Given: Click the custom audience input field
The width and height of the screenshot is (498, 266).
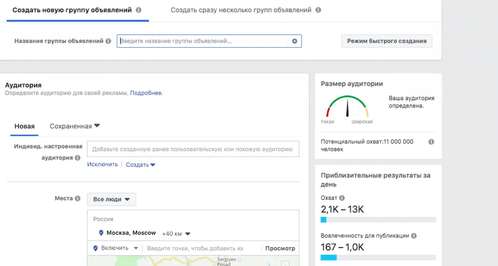Looking at the screenshot, I should [x=193, y=149].
